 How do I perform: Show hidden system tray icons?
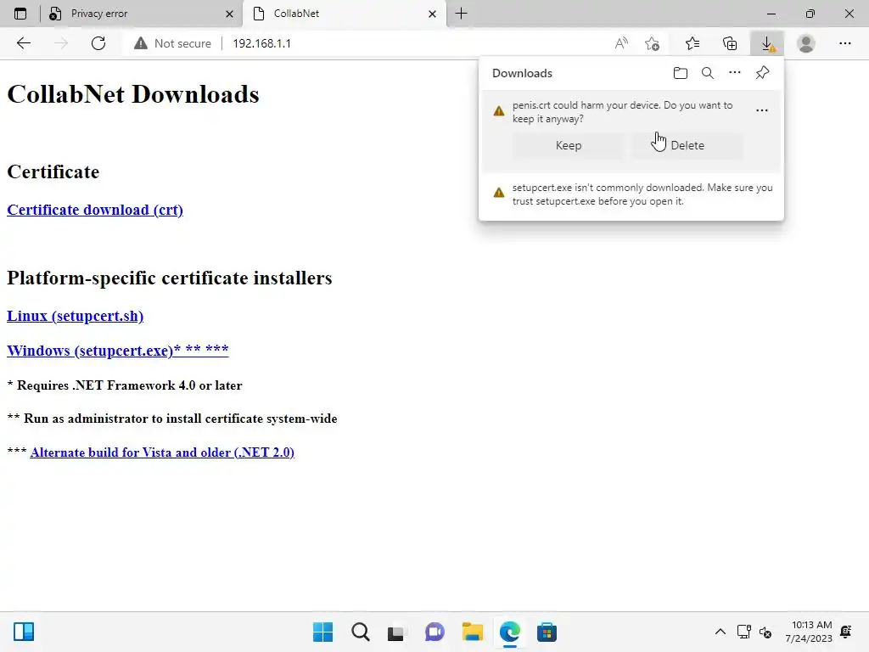[x=720, y=632]
